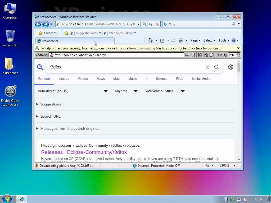Click the insecure connection slashed icon

[52, 55]
